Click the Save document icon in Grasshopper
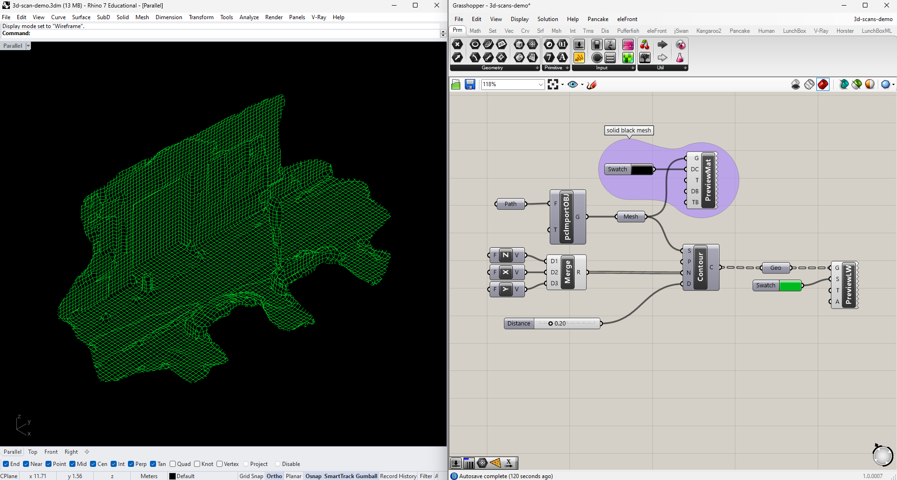 click(x=470, y=84)
